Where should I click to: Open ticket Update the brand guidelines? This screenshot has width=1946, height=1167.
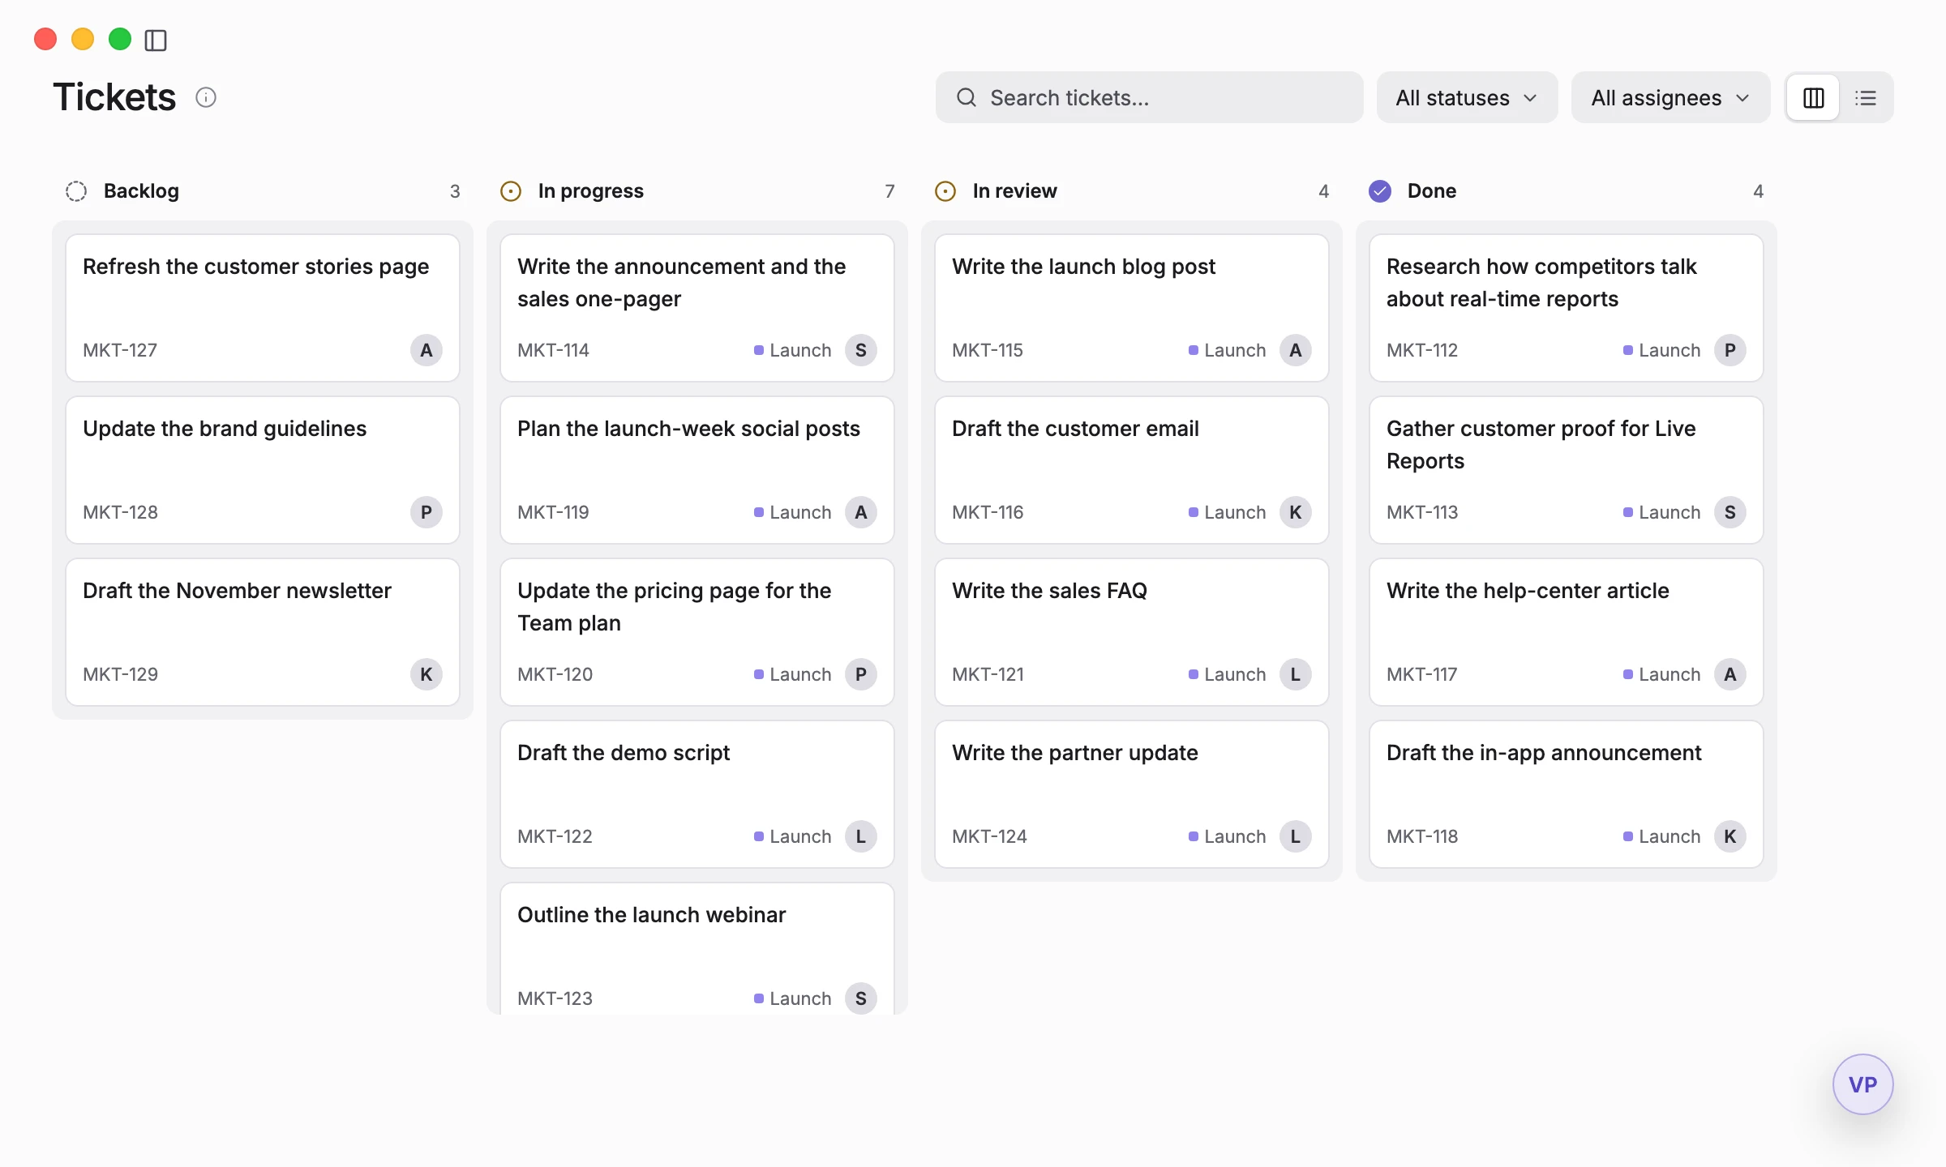(263, 470)
